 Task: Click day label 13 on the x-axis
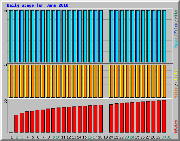click(74, 137)
